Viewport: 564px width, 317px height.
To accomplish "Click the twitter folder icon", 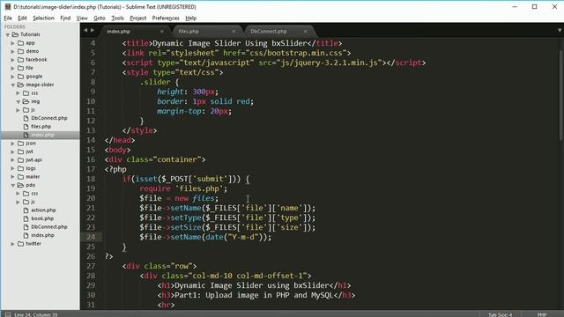I will [21, 243].
